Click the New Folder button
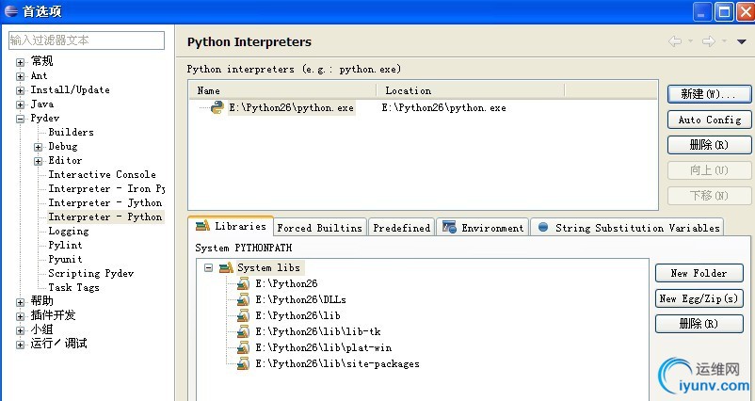This screenshot has height=401, width=755. click(x=699, y=273)
